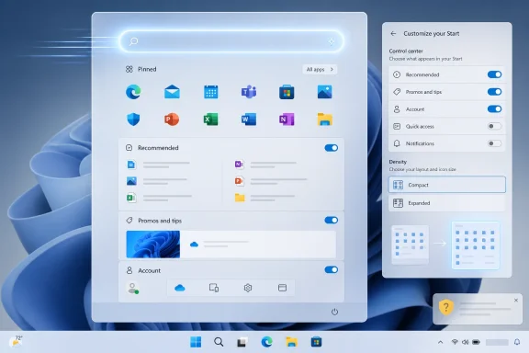Launch Edge from the taskbar
The width and height of the screenshot is (529, 353).
(x=266, y=342)
